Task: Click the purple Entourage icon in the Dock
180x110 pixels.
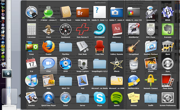Action: 3,15
